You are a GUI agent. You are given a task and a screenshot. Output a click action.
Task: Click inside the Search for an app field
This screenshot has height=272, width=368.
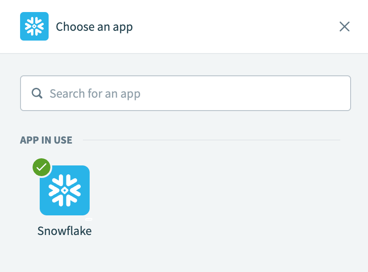click(178, 93)
